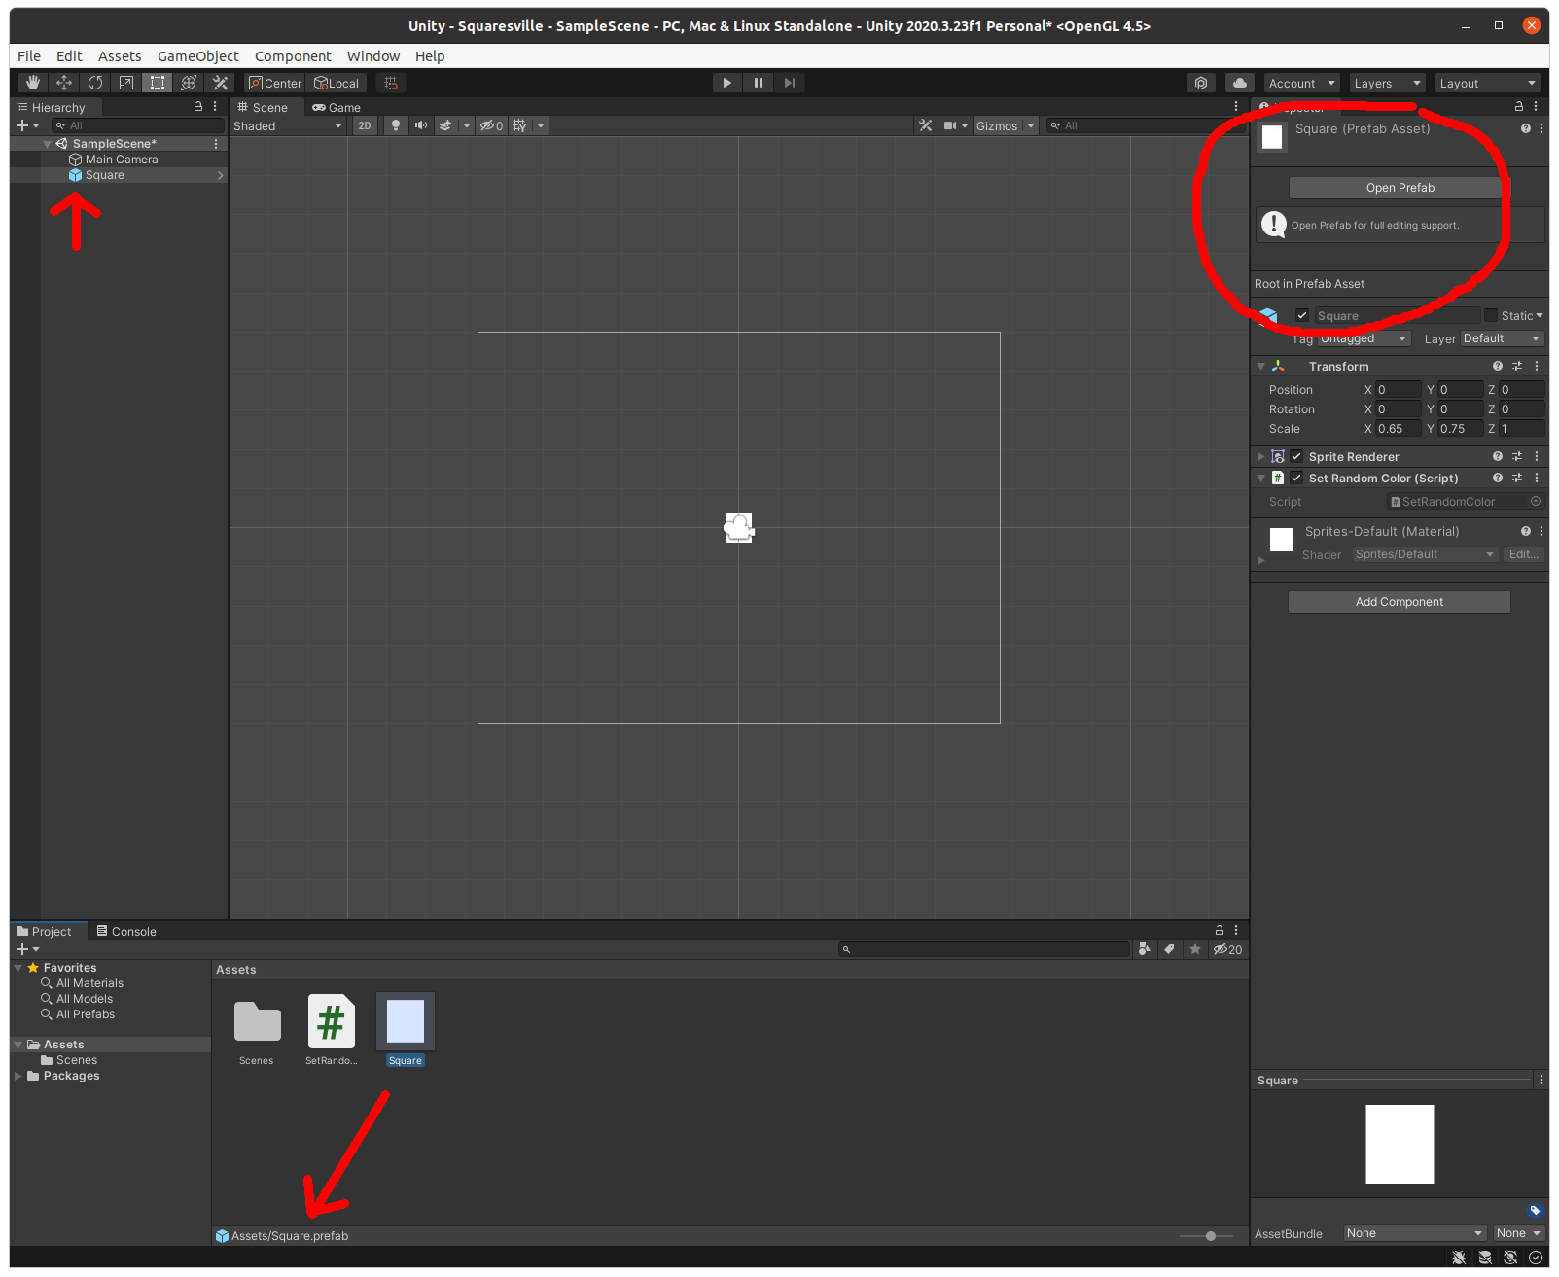Uncheck the Set Random Color script
1559x1277 pixels.
point(1296,478)
